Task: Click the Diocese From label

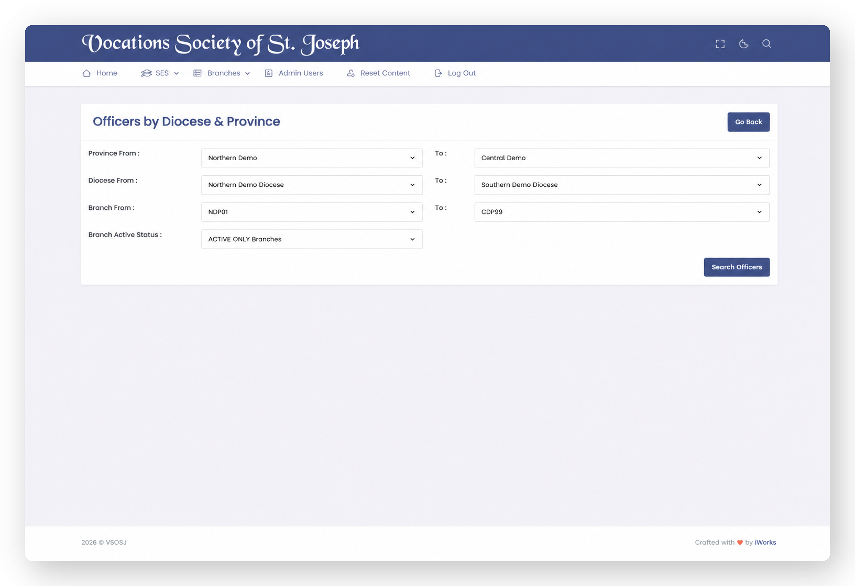Action: pos(113,181)
